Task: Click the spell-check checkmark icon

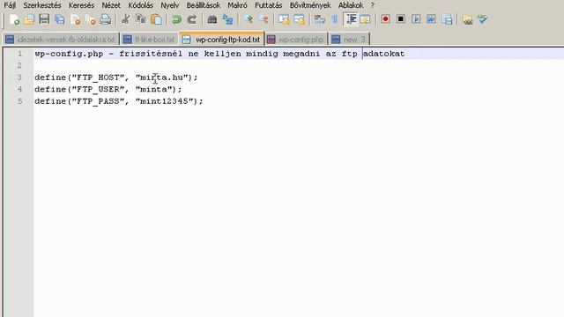Action: tap(482, 19)
